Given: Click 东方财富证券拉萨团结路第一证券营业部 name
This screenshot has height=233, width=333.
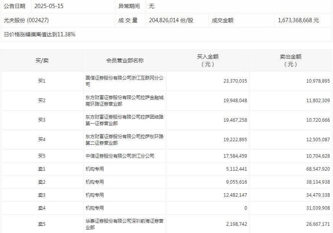Looking at the screenshot, I should coord(124,120).
